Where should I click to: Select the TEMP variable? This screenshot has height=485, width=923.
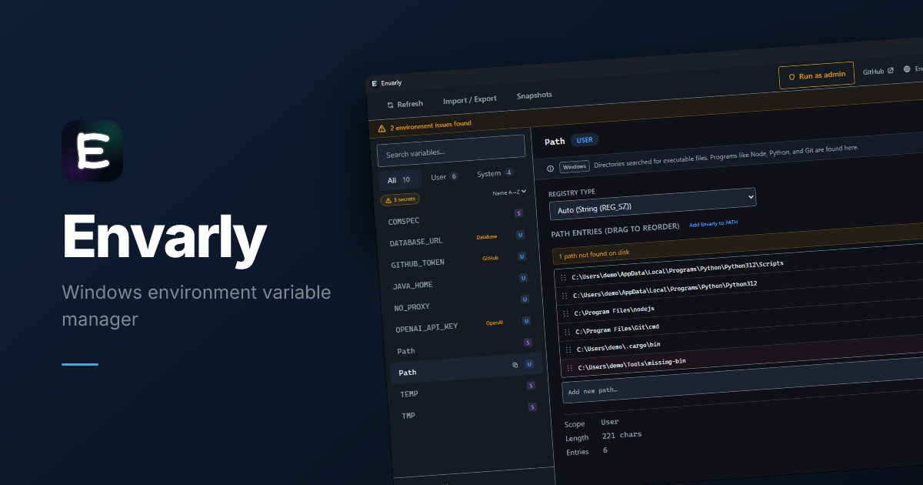click(469, 390)
